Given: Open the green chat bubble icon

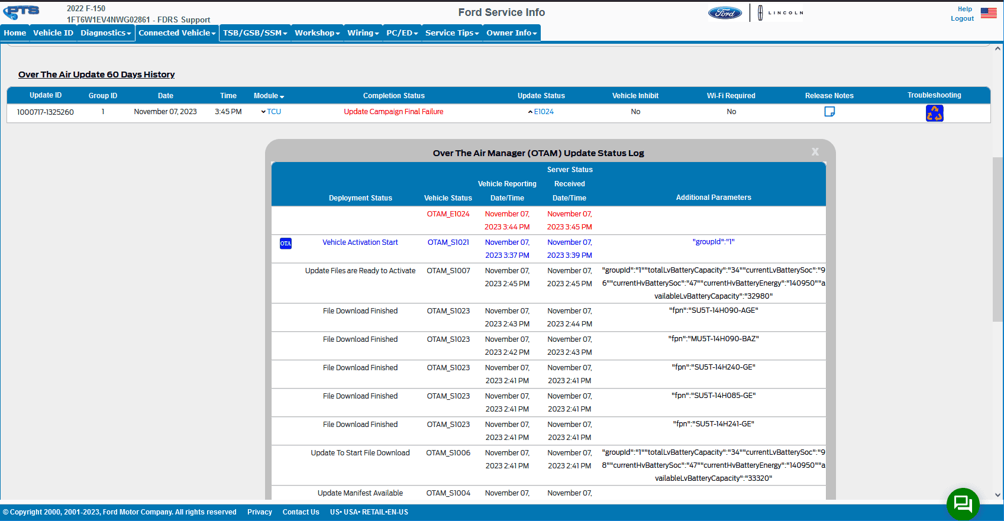Looking at the screenshot, I should (x=963, y=504).
